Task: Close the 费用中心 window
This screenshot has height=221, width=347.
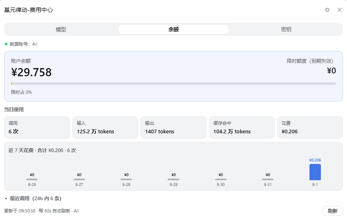Action: coord(340,10)
